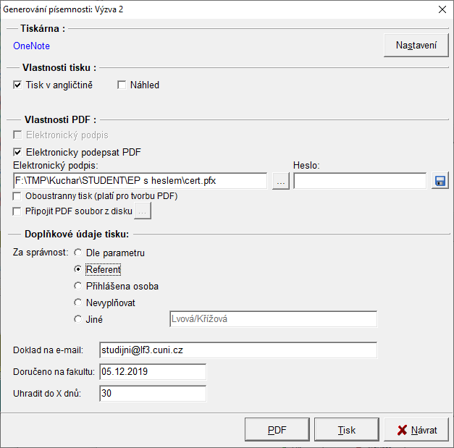Toggle the Tisk v angličtině checkbox
454x448 pixels.
17,85
